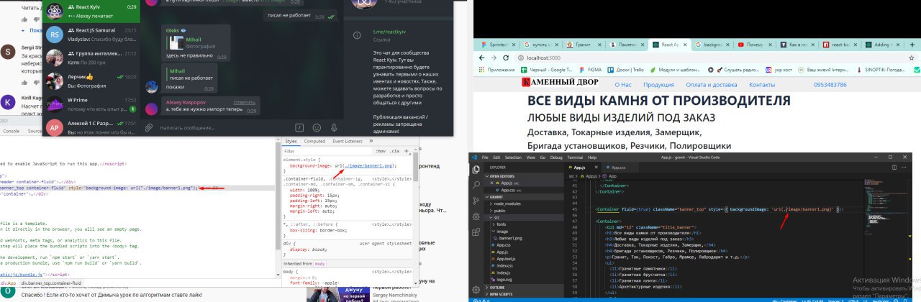Close the React App browser tab

[686, 44]
